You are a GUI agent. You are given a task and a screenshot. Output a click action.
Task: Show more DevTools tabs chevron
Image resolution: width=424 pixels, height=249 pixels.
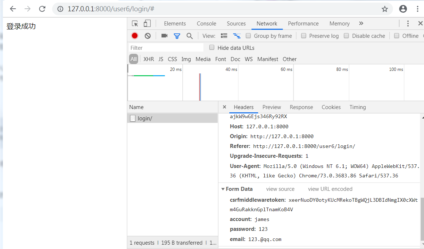pyautogui.click(x=361, y=23)
